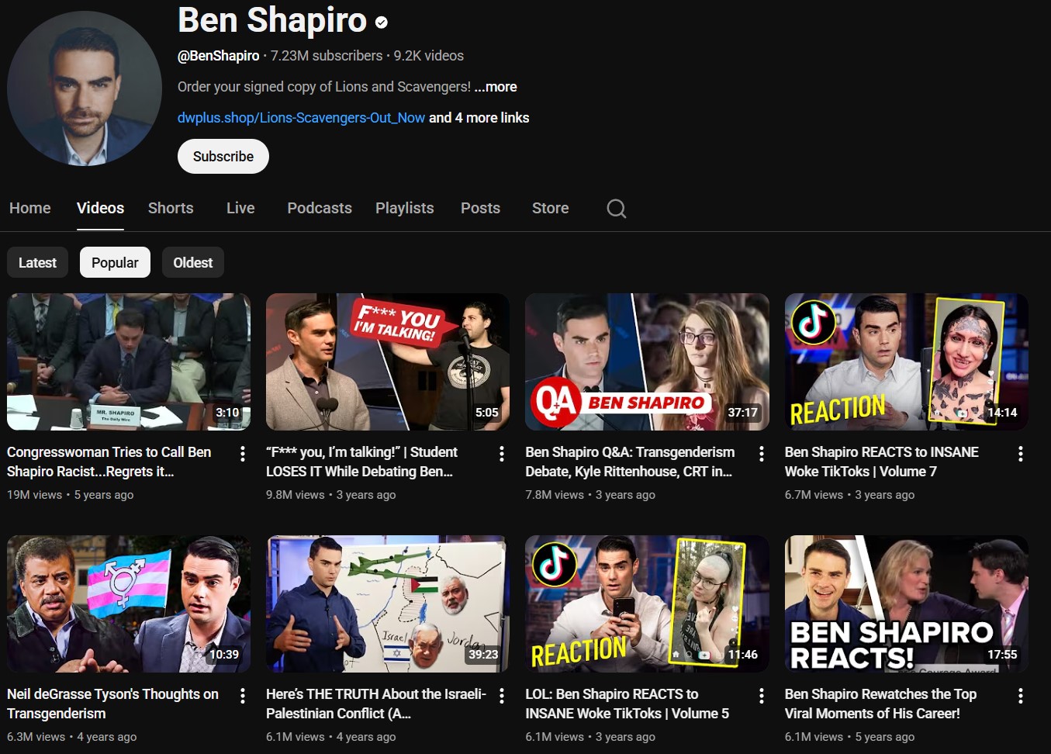Show the 'and 4 more links' list

point(479,118)
